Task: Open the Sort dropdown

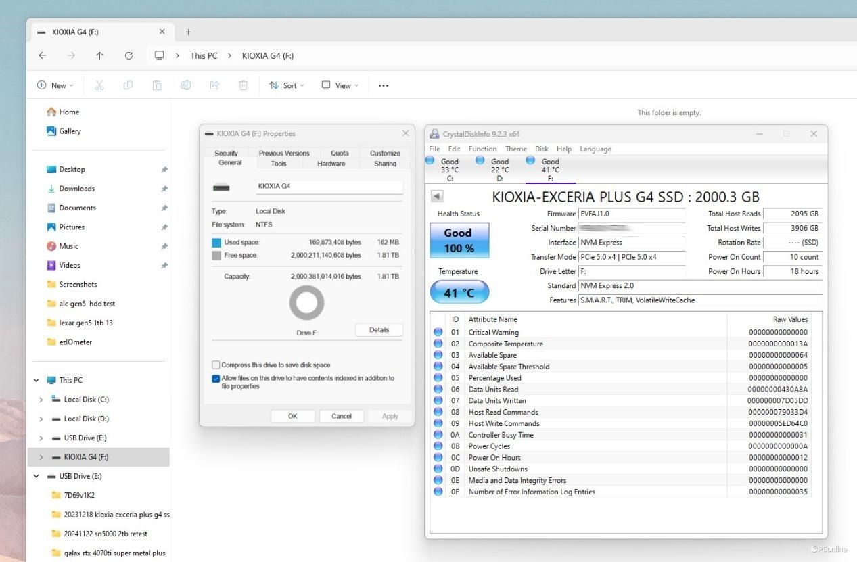Action: tap(287, 85)
